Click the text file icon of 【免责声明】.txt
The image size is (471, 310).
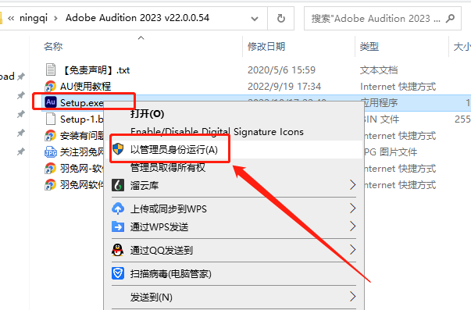pos(51,69)
